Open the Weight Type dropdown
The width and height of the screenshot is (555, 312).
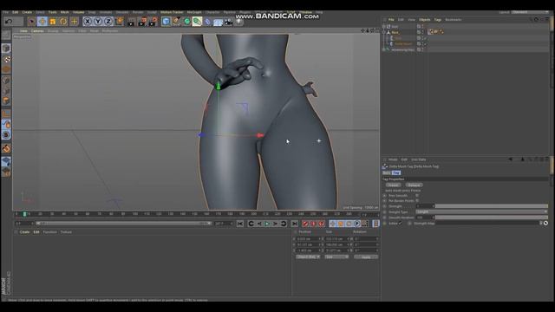(481, 211)
